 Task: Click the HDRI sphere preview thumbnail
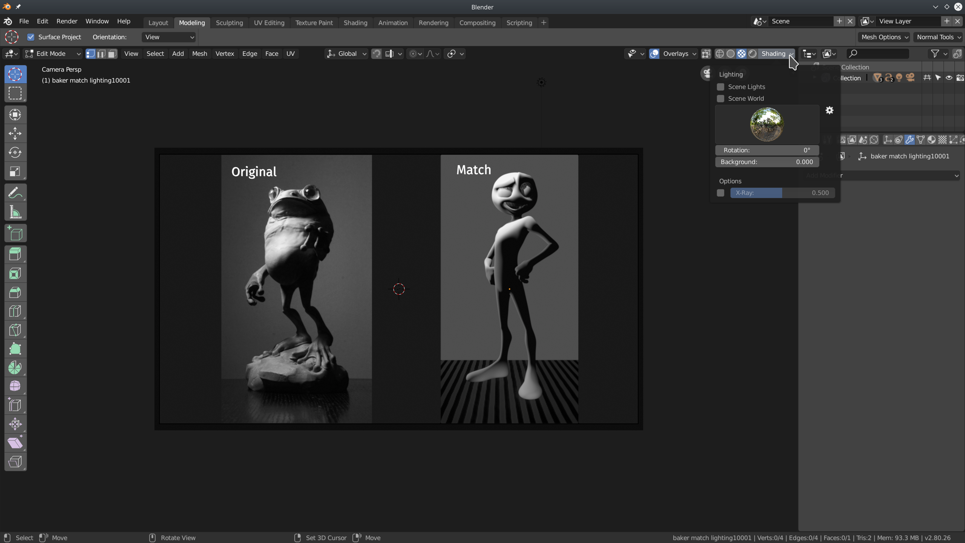[x=767, y=124]
